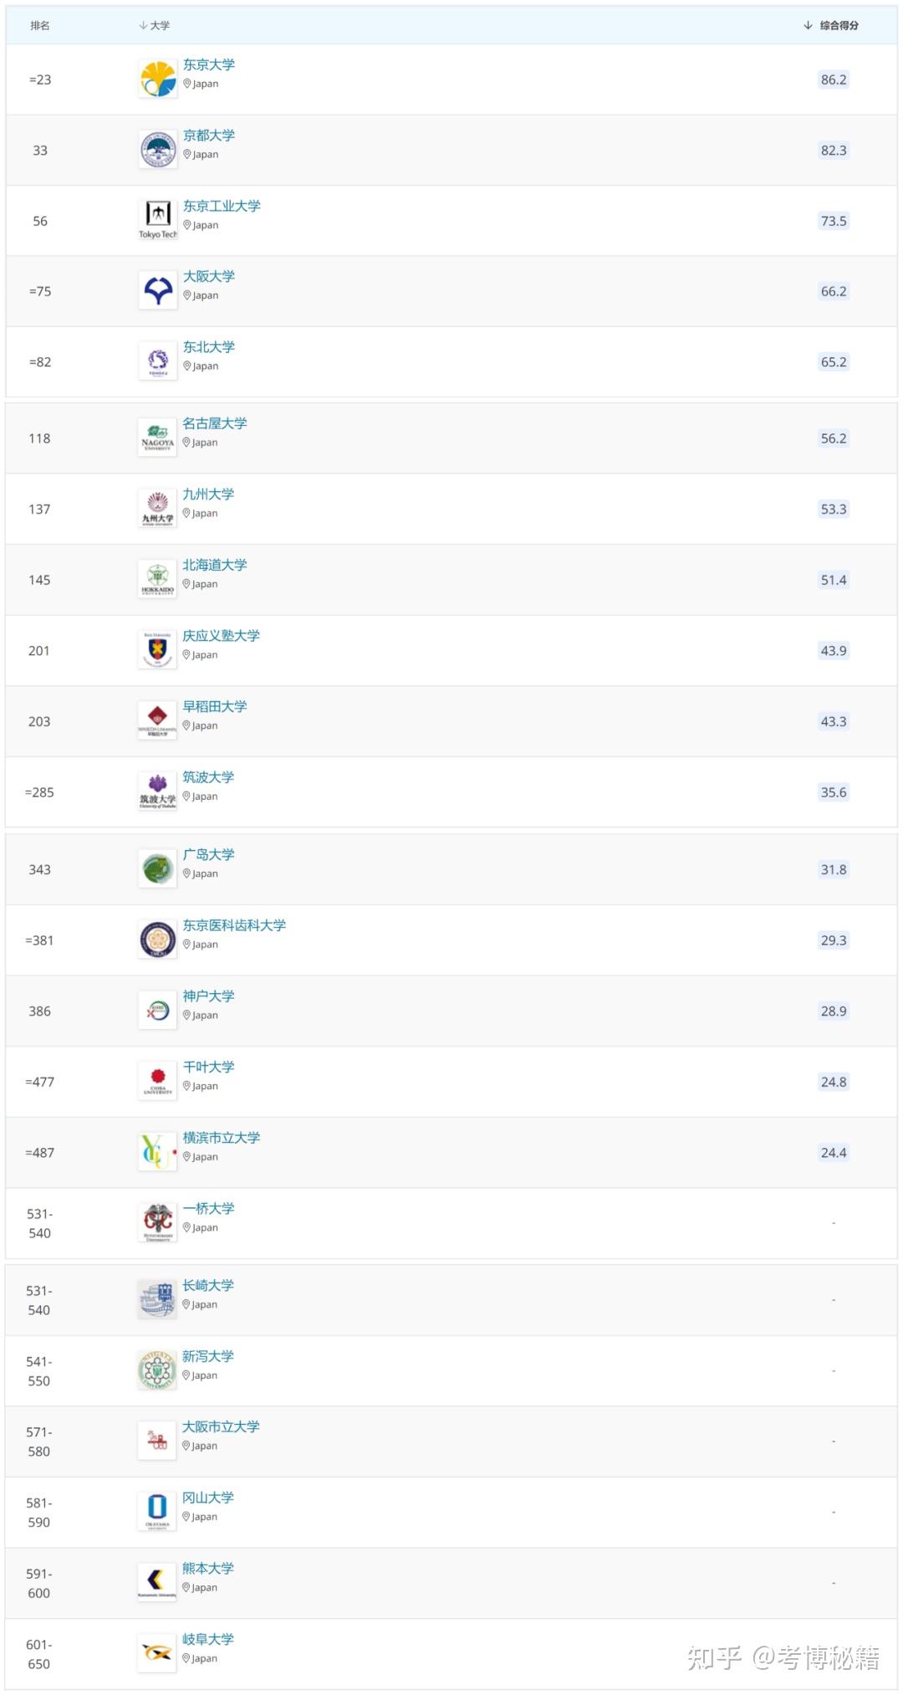
Task: Click the Tokyo Tech logo icon
Action: click(x=157, y=220)
